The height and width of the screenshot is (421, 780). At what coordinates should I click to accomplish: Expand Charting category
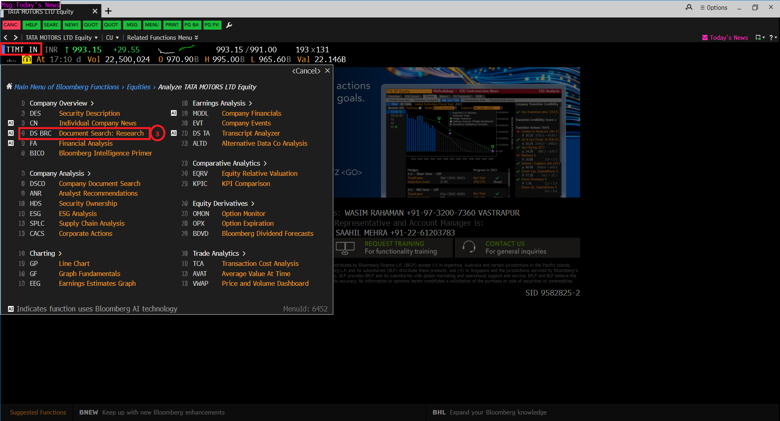(x=46, y=253)
